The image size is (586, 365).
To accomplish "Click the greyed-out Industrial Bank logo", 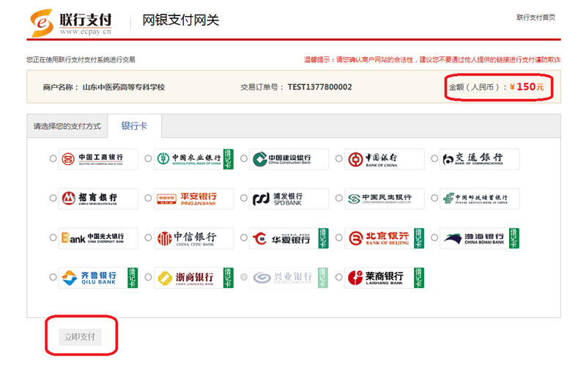I will click(x=289, y=278).
